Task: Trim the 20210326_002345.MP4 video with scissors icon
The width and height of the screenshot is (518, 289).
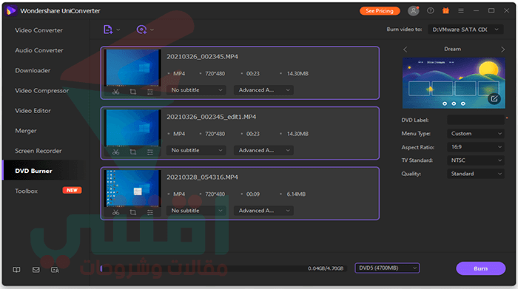Action: (x=115, y=92)
